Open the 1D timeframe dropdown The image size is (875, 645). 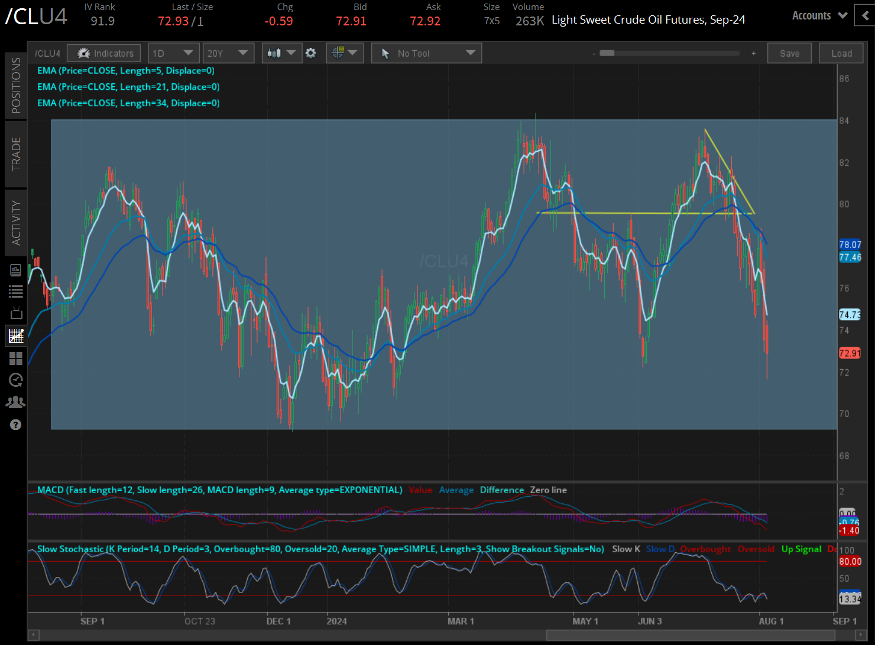pos(173,53)
